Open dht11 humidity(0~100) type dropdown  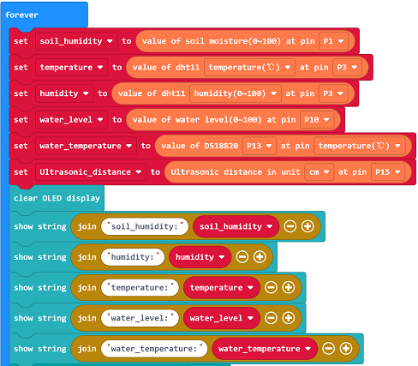tap(236, 93)
